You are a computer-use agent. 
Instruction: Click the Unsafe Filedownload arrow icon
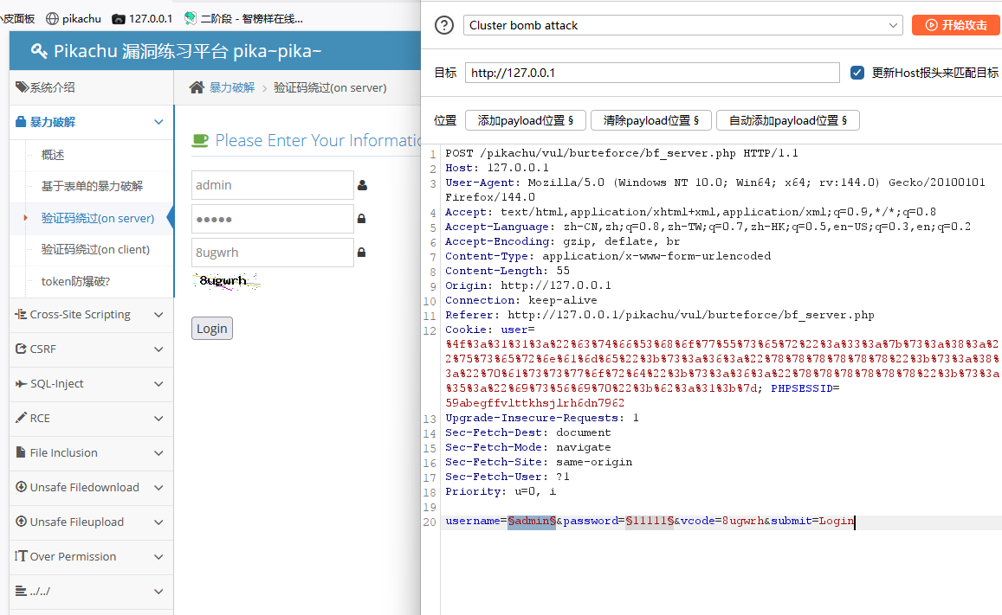[x=21, y=487]
